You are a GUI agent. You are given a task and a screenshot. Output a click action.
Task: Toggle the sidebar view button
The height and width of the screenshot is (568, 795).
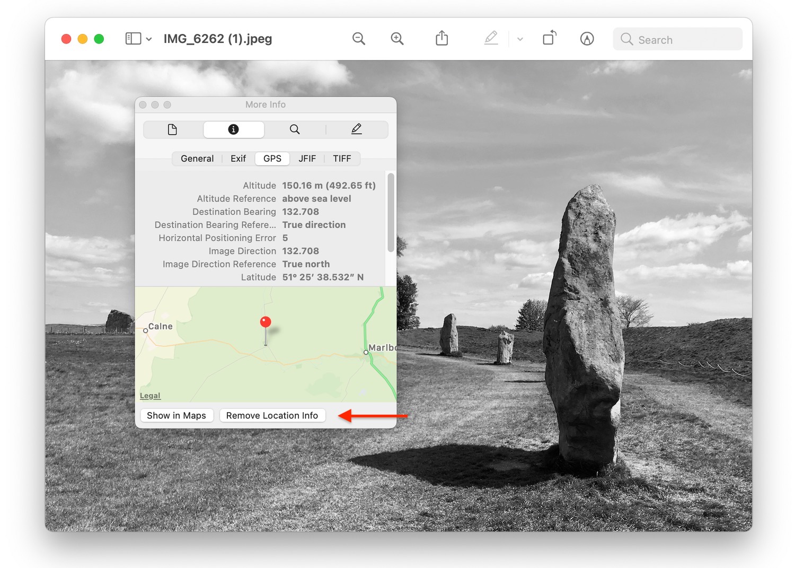click(x=133, y=39)
